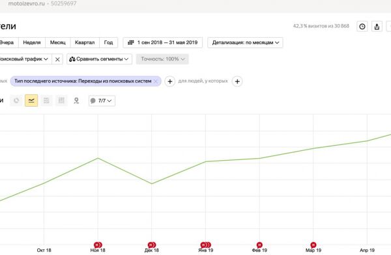Click the note marker above Дек 18
This screenshot has width=391, height=255.
[x=152, y=245]
